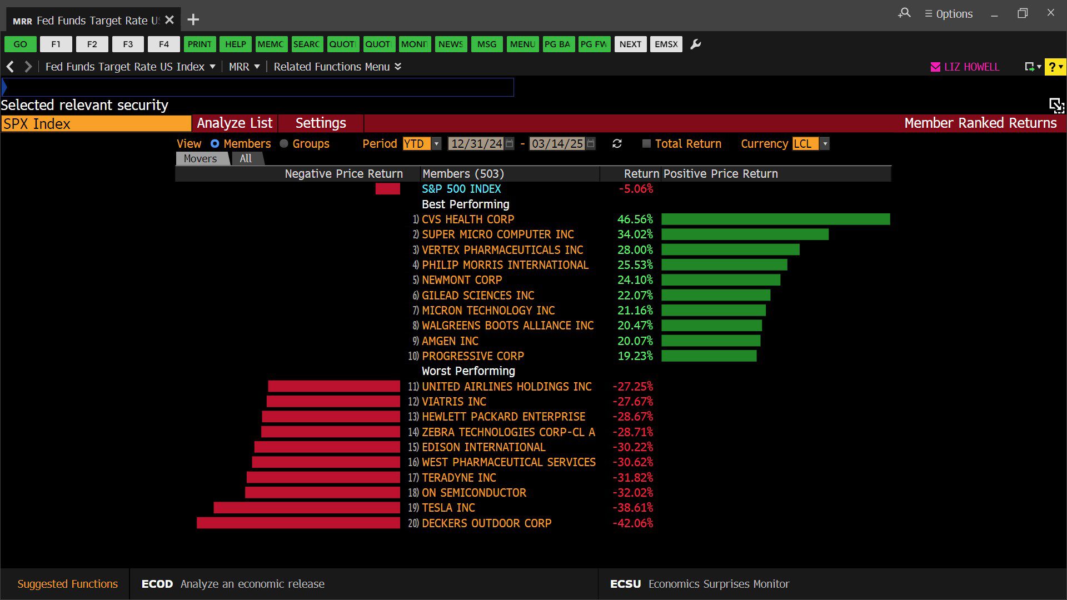Enable the Total Return checkbox
Viewport: 1067px width, 600px height.
pyautogui.click(x=646, y=144)
